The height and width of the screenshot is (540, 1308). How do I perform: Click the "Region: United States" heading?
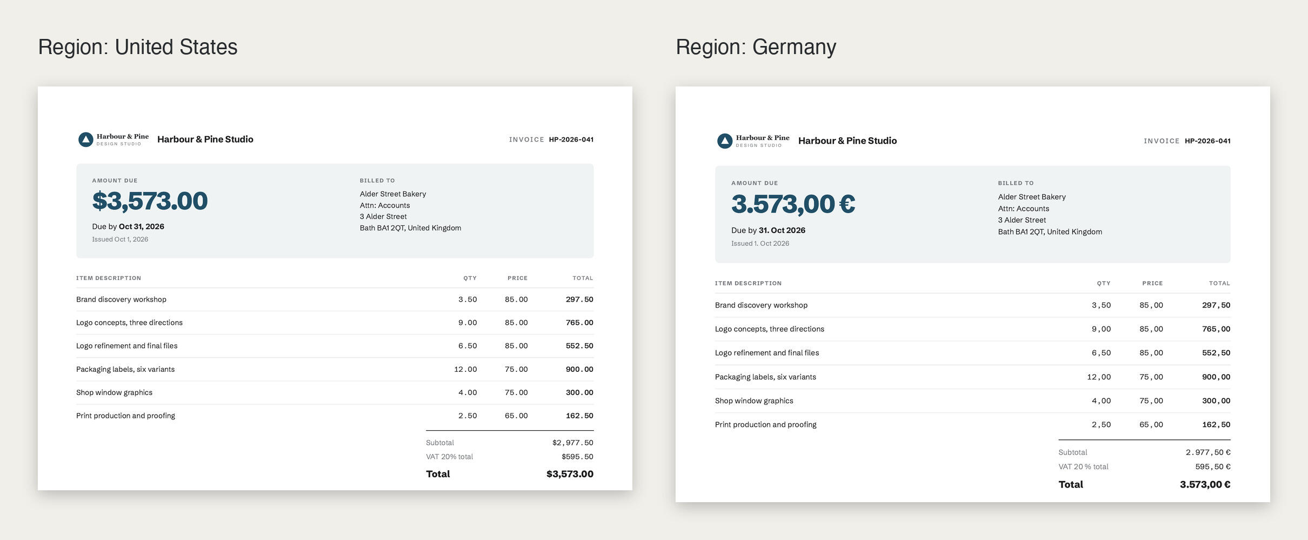tap(138, 47)
